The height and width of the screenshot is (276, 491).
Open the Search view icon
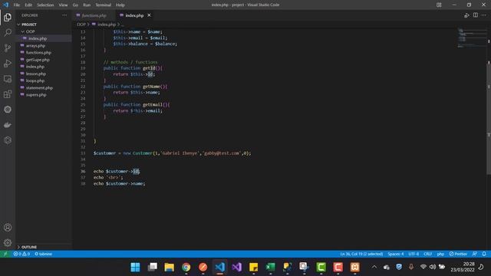tap(8, 32)
